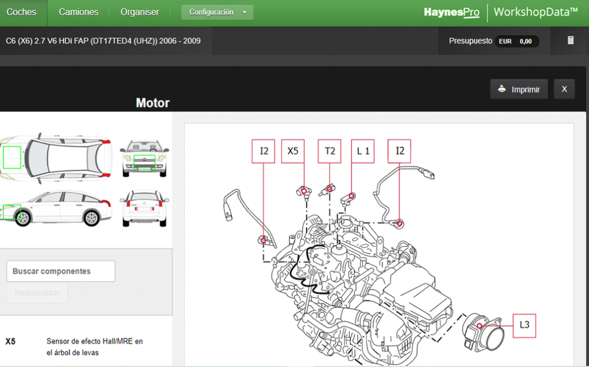589x367 pixels.
Task: Click the Motor heading
Action: click(x=152, y=102)
